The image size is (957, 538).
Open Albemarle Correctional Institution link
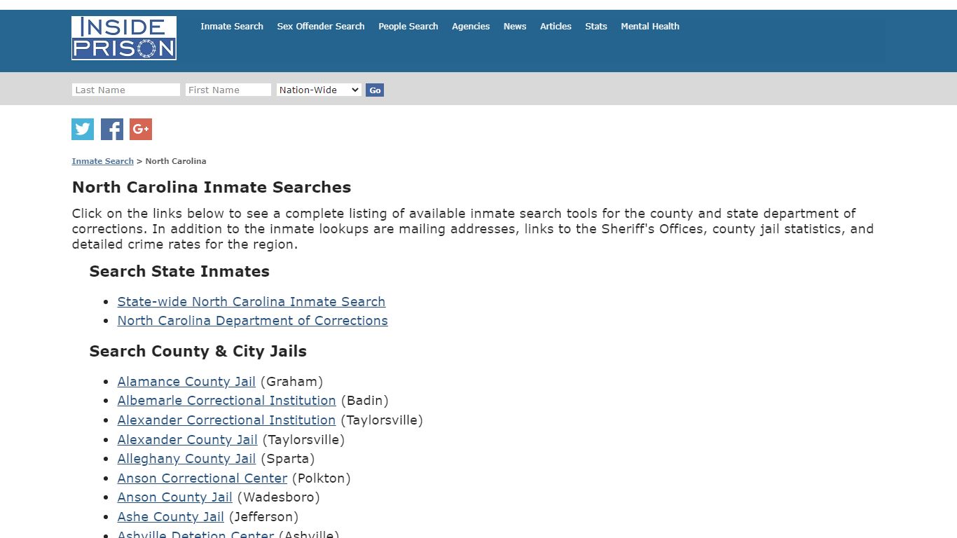(x=226, y=400)
